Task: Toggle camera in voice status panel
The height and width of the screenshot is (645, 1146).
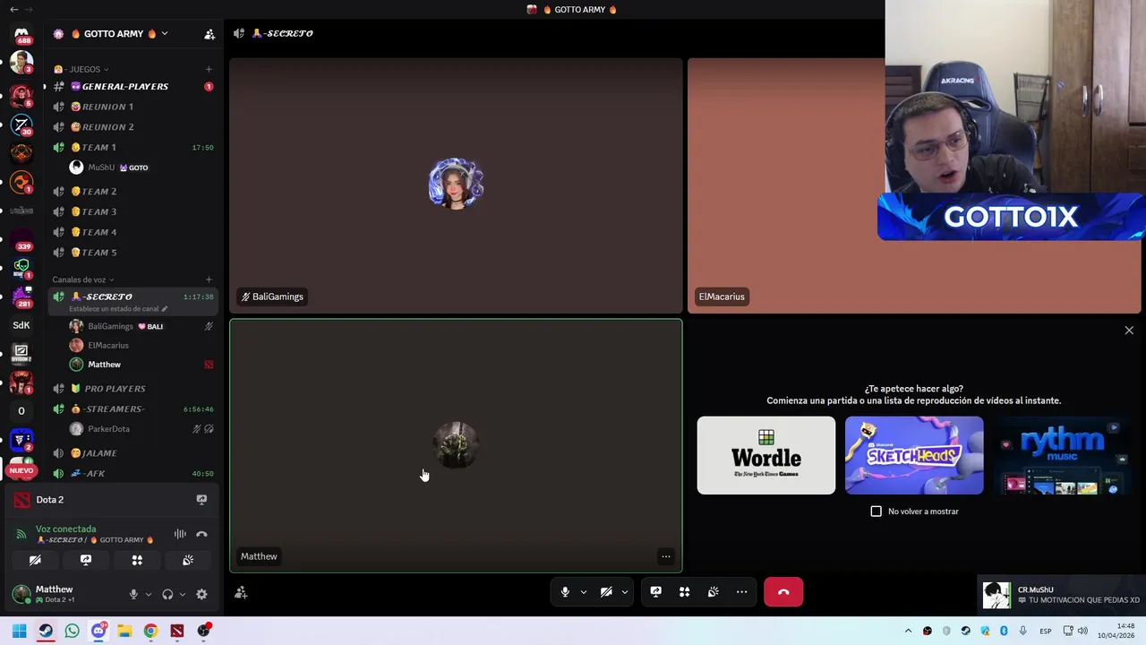Action: coord(35,560)
